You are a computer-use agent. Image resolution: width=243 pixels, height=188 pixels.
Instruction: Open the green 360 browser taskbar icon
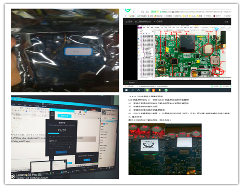coord(147,90)
